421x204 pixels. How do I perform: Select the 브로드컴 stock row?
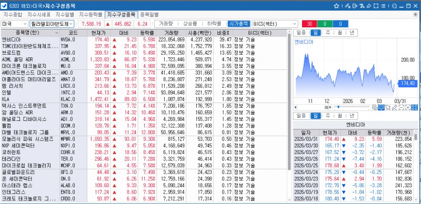pos(144,53)
